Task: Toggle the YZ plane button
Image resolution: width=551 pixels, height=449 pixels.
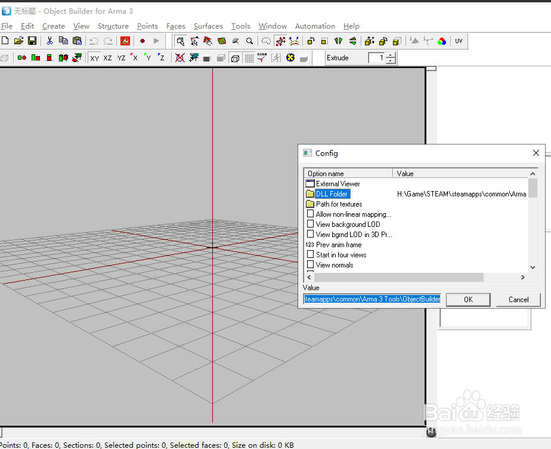Action: point(121,58)
